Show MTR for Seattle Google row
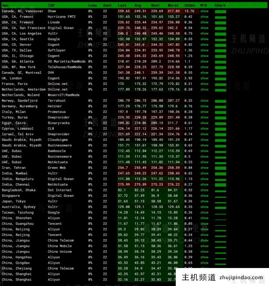 point(204,39)
